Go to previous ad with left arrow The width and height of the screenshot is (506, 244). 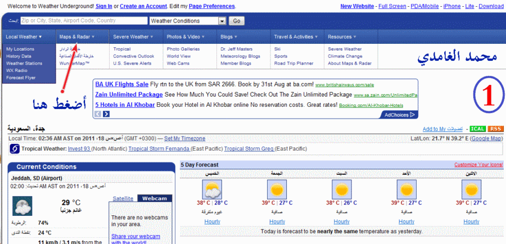(98, 114)
